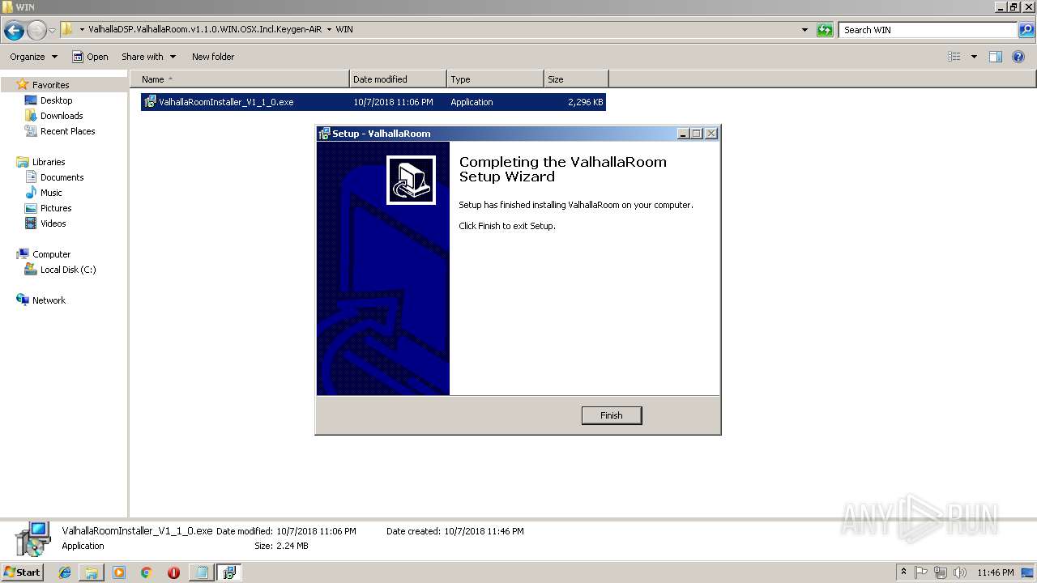Create a New folder
Image resolution: width=1037 pixels, height=583 pixels.
pyautogui.click(x=213, y=57)
